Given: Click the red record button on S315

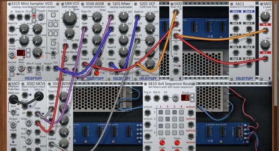Looking at the screenshot, I should coord(34,16).
